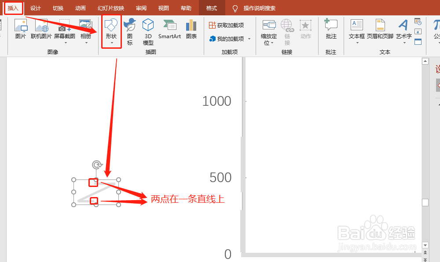
Task: Switch to the 设计 ribbon tab
Action: point(35,7)
